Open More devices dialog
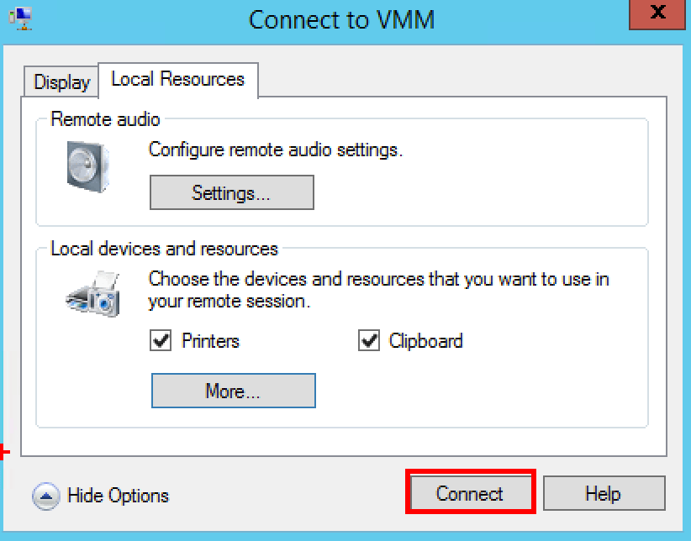The image size is (691, 541). point(233,390)
